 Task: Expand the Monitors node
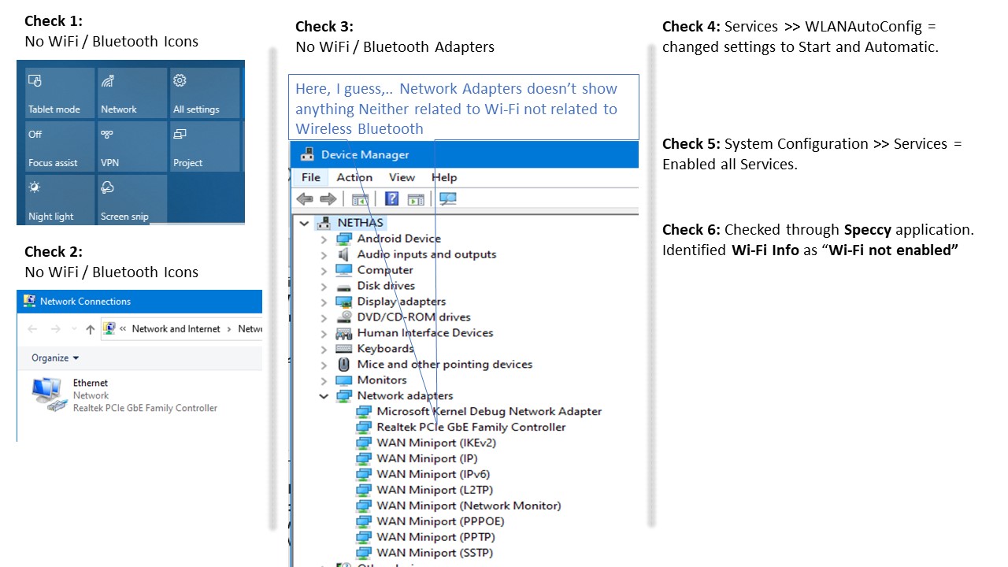(324, 380)
